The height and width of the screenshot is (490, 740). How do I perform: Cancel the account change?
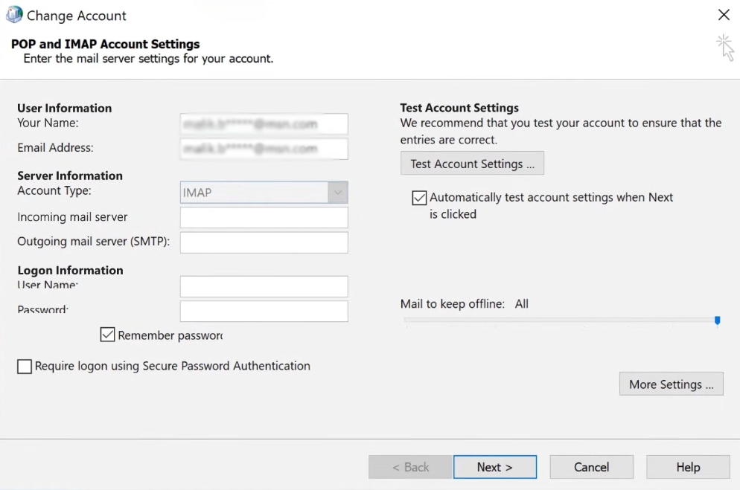click(591, 467)
